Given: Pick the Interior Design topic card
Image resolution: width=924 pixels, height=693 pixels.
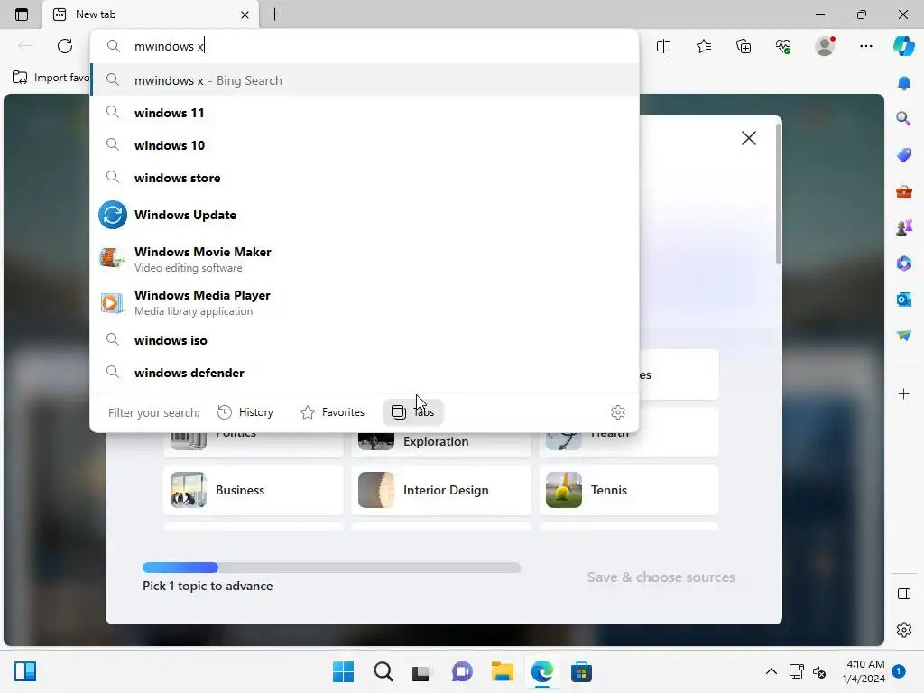Looking at the screenshot, I should pyautogui.click(x=440, y=490).
